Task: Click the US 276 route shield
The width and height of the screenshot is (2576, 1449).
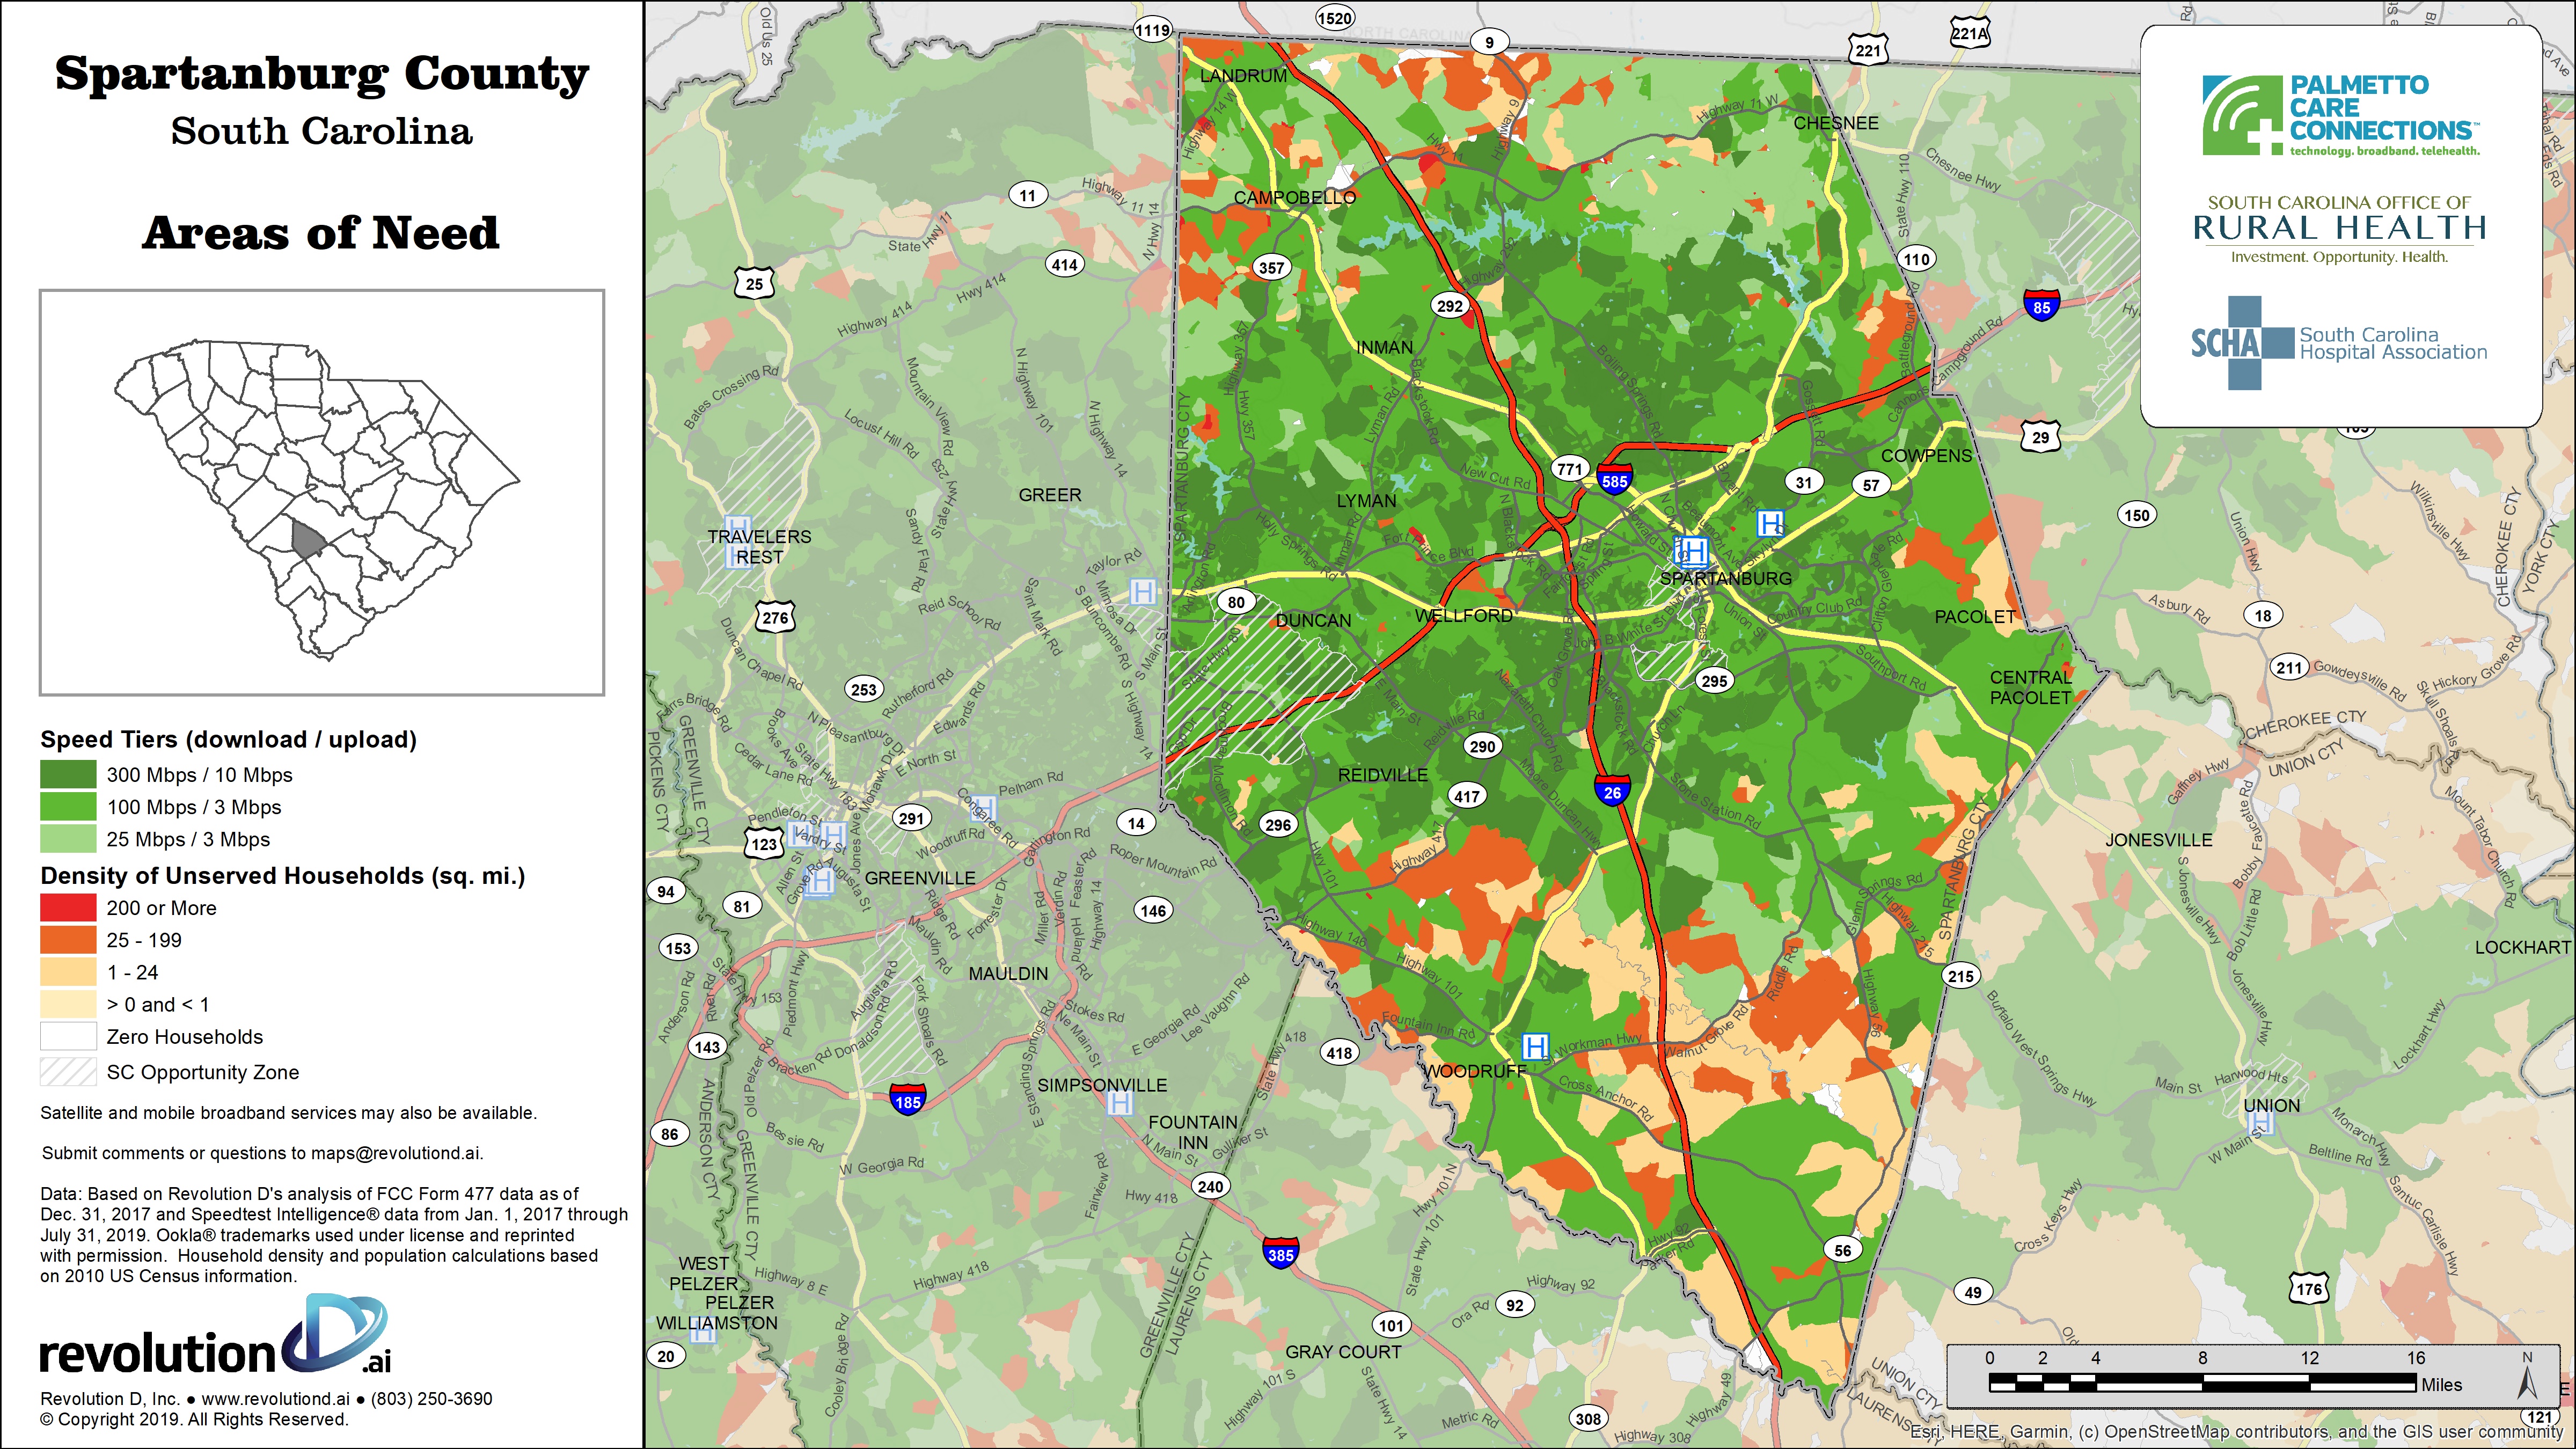Action: pyautogui.click(x=775, y=617)
